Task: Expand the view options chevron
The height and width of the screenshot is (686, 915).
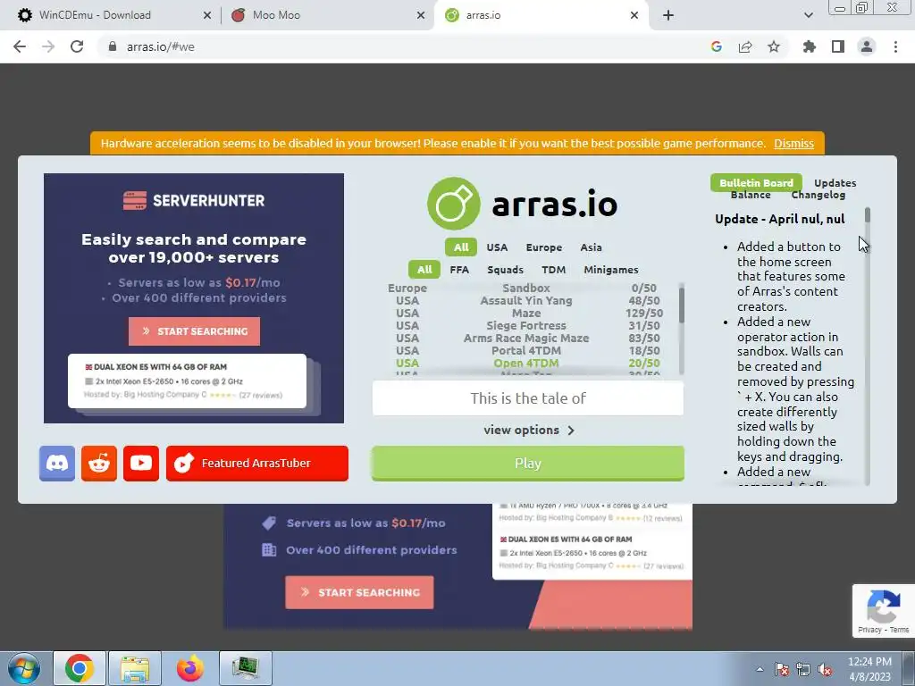Action: (x=571, y=431)
